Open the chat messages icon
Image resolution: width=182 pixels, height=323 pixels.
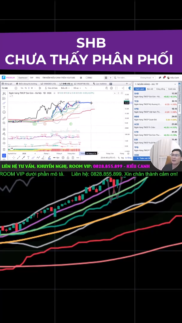(160, 78)
